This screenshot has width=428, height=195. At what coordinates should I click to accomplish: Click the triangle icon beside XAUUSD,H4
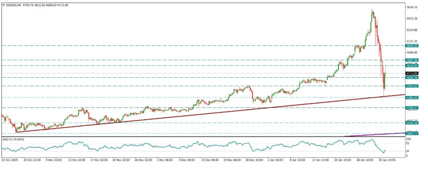[4, 4]
